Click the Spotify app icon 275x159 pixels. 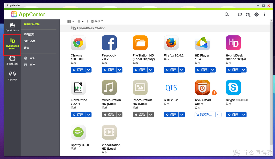pos(78,132)
